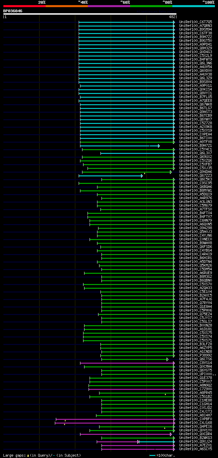This screenshot has height=458, width=218.
Task: Click the short cyan bar for B9H7Z1
Action: click(x=120, y=146)
